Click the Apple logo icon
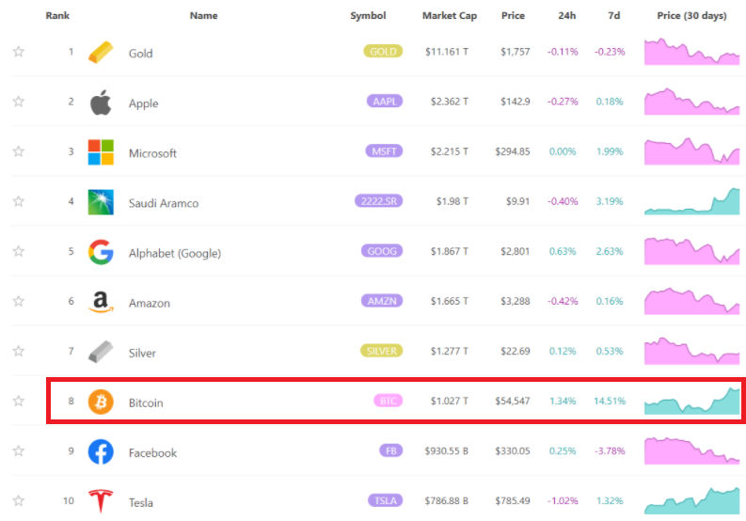Viewport: 746px width, 521px height. click(101, 102)
